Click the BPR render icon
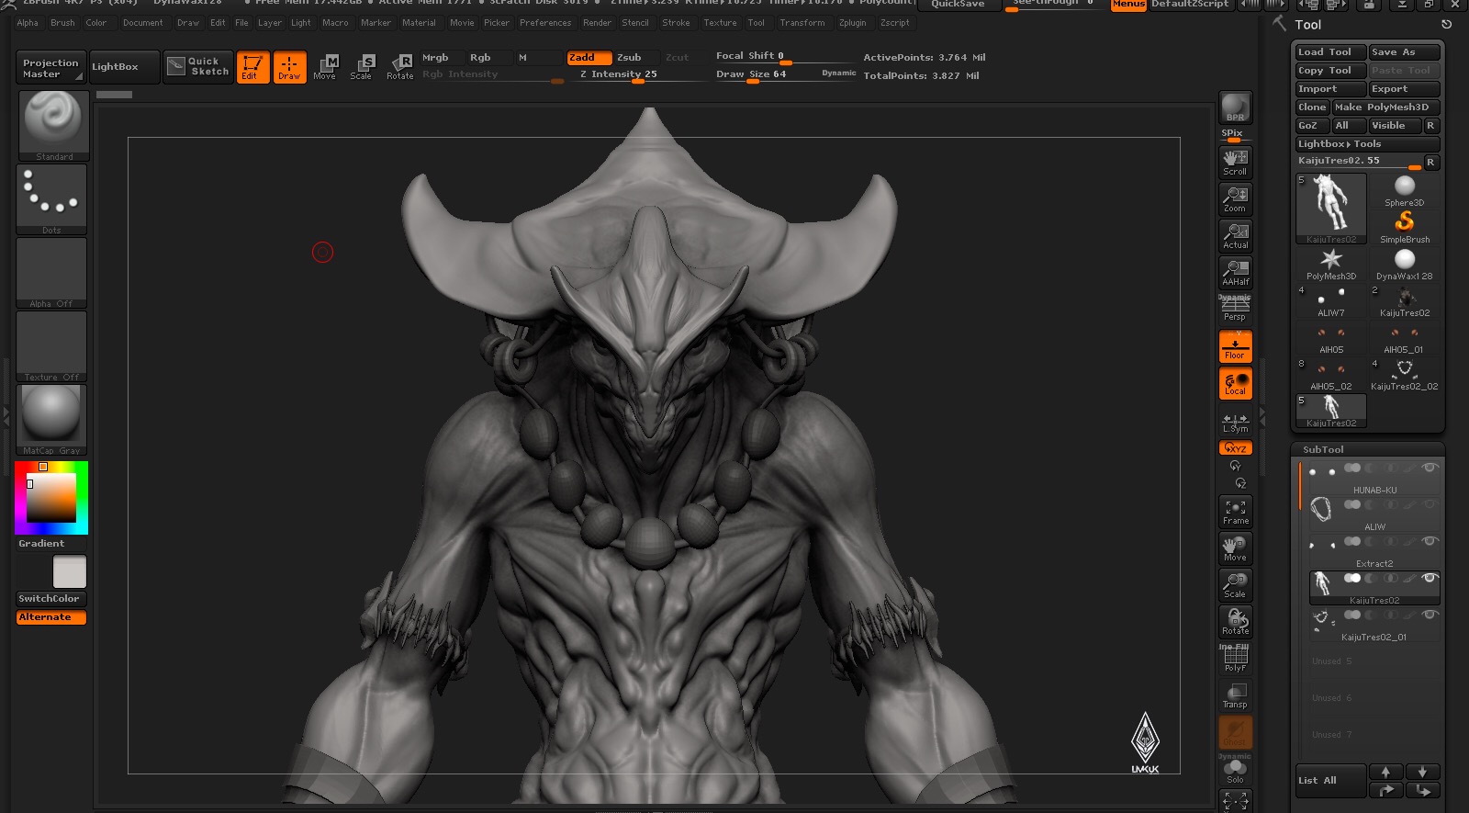 click(1235, 107)
